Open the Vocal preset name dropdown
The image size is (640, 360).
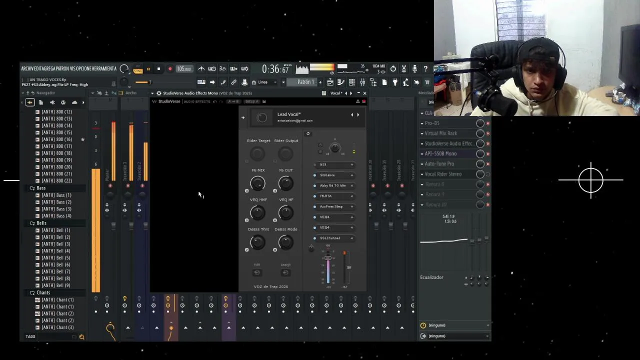(336, 93)
